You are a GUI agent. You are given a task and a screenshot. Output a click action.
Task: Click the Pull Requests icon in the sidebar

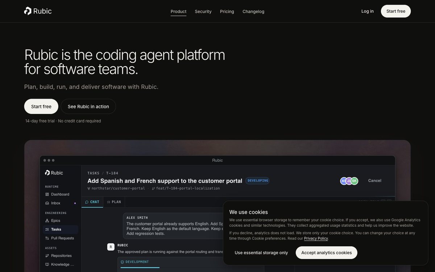(47, 238)
